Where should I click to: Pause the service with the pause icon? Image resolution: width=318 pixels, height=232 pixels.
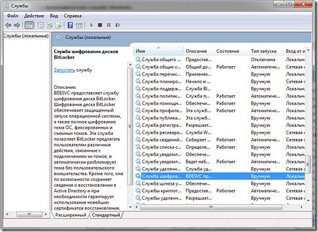pyautogui.click(x=109, y=25)
